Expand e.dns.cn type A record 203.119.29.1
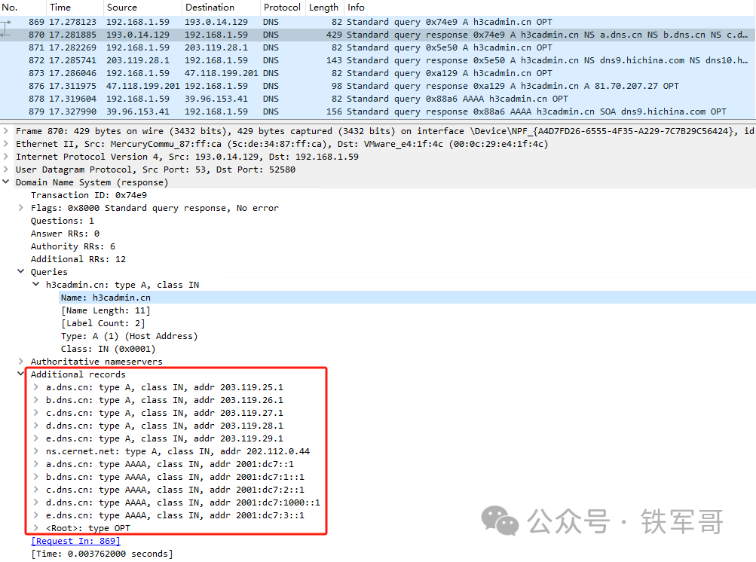This screenshot has height=562, width=756. coord(35,438)
